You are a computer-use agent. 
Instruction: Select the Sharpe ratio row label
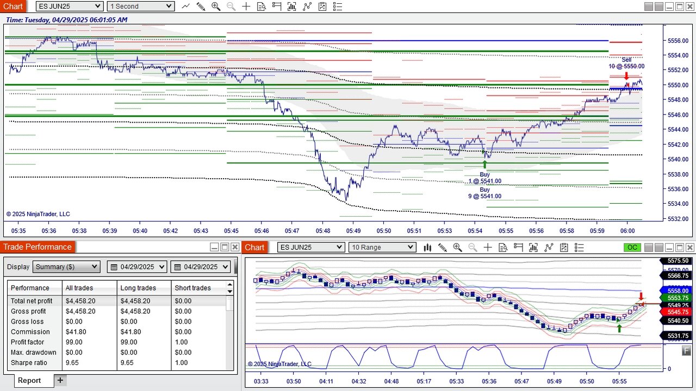(29, 363)
